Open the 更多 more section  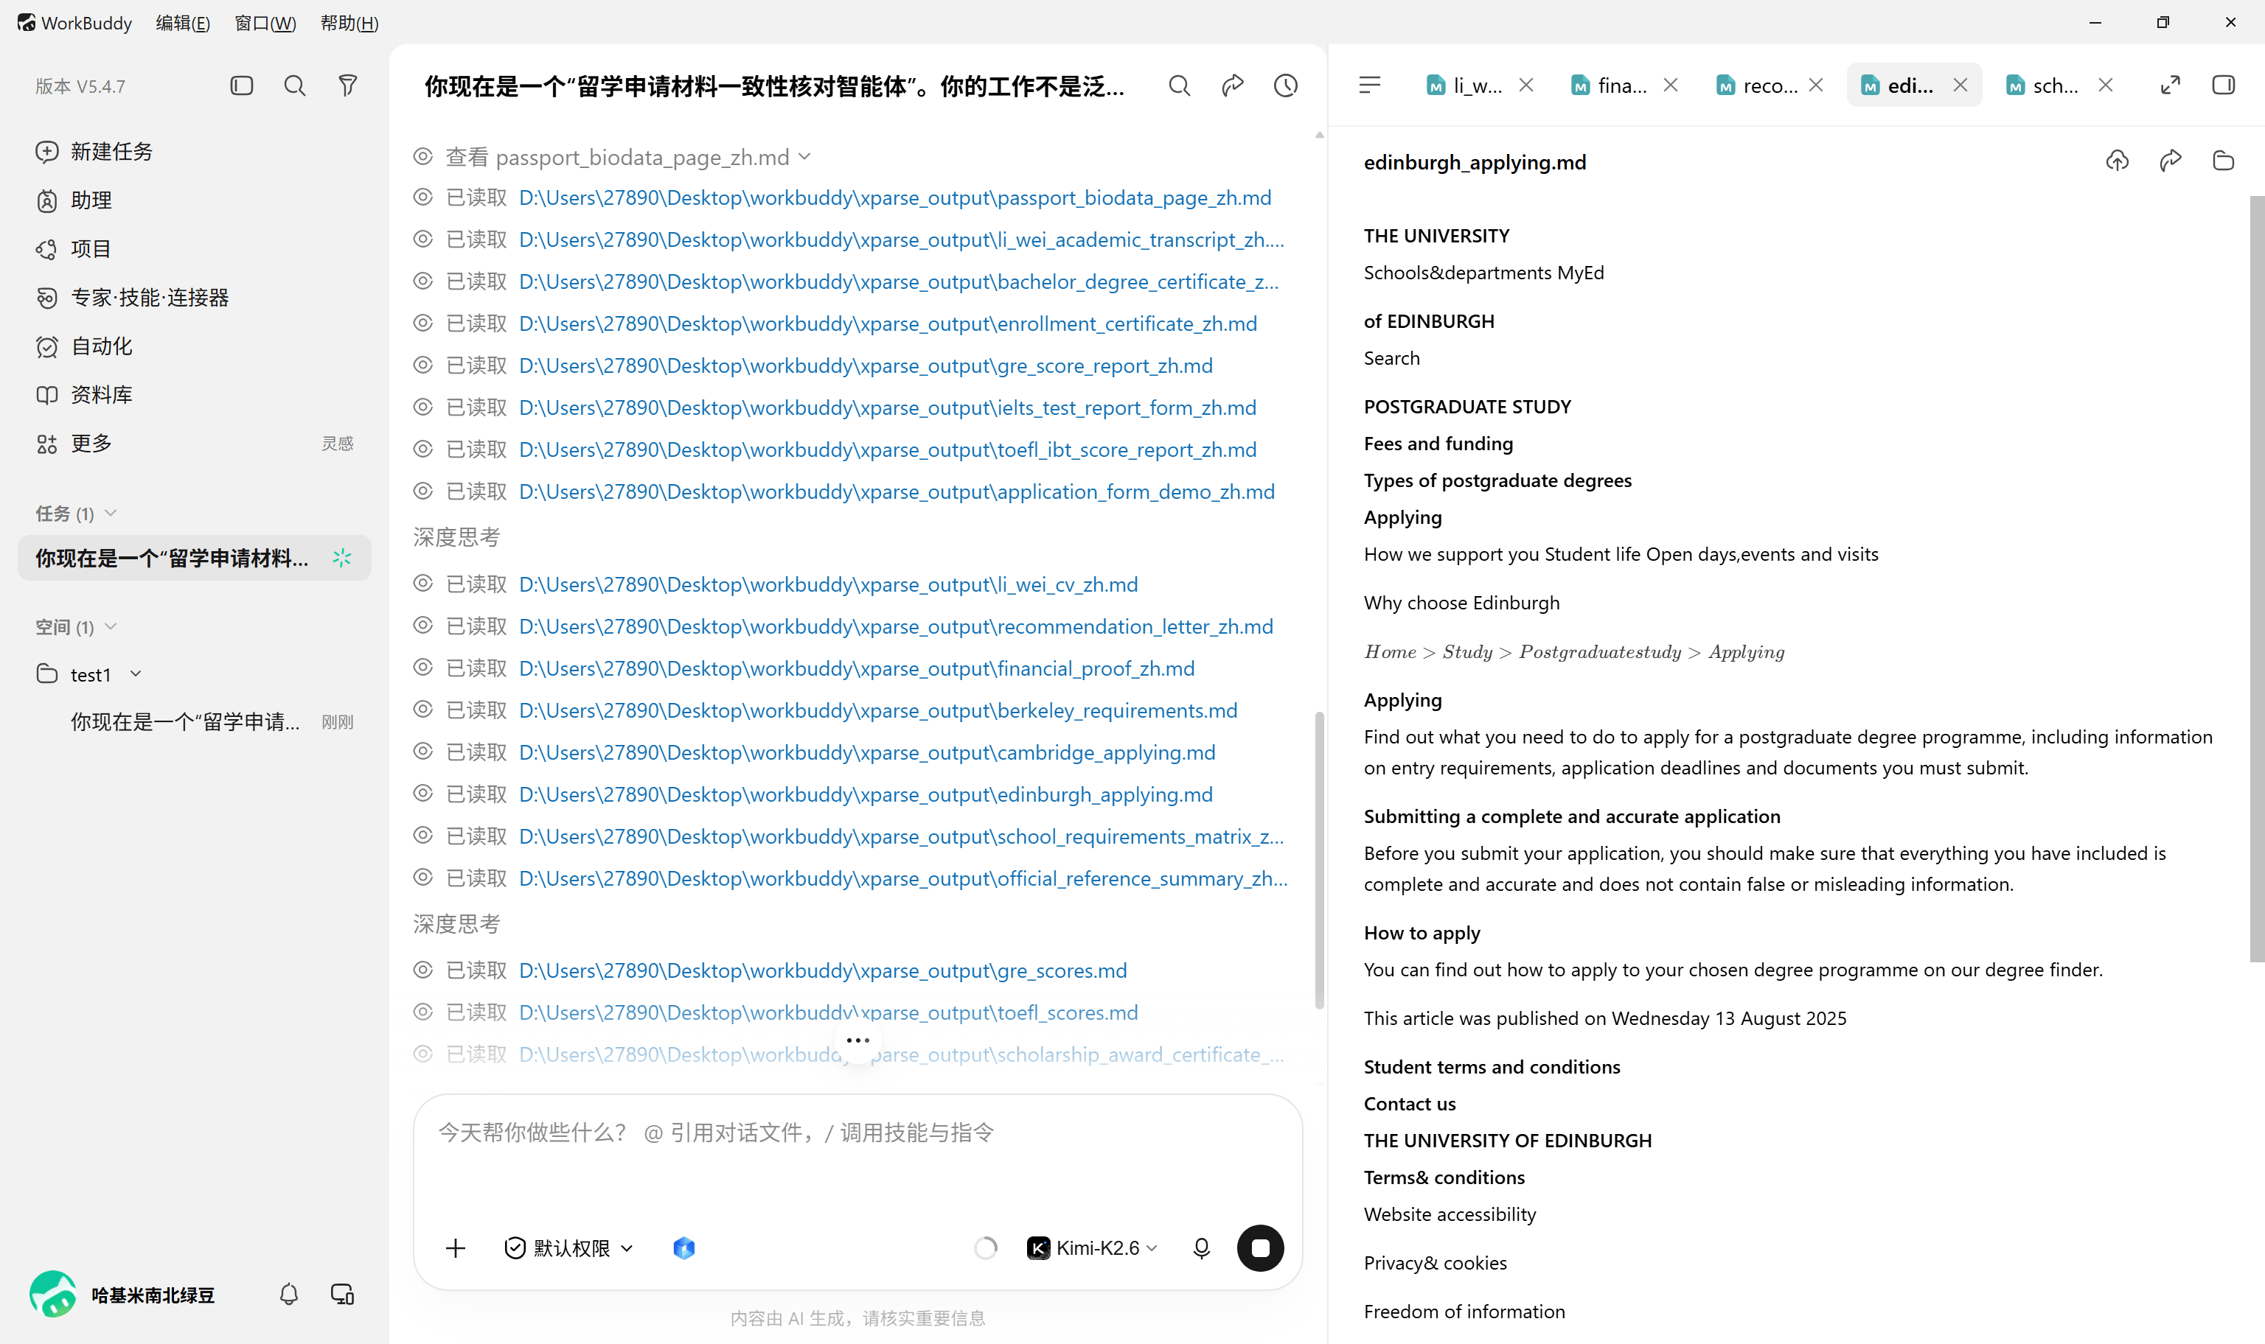coord(74,444)
